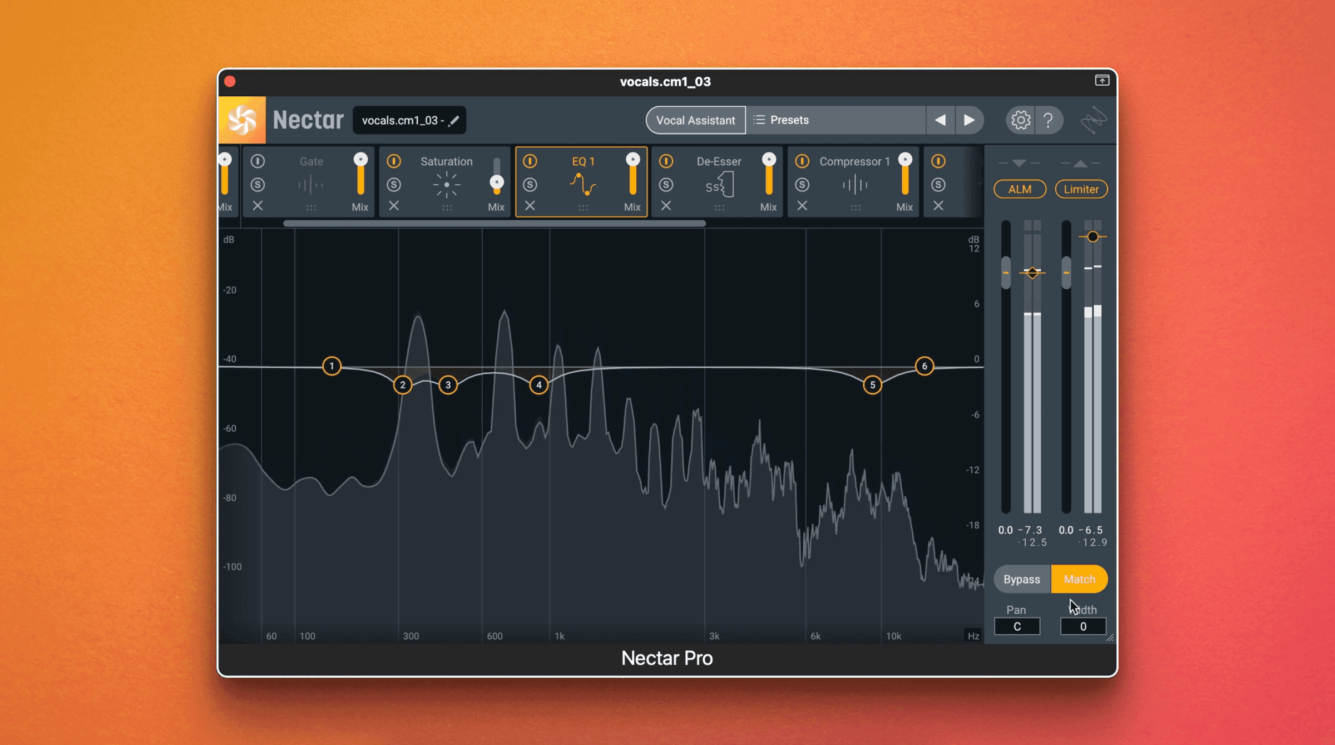The width and height of the screenshot is (1335, 745).
Task: Click the input meter down-arrow indicator
Action: point(1019,163)
